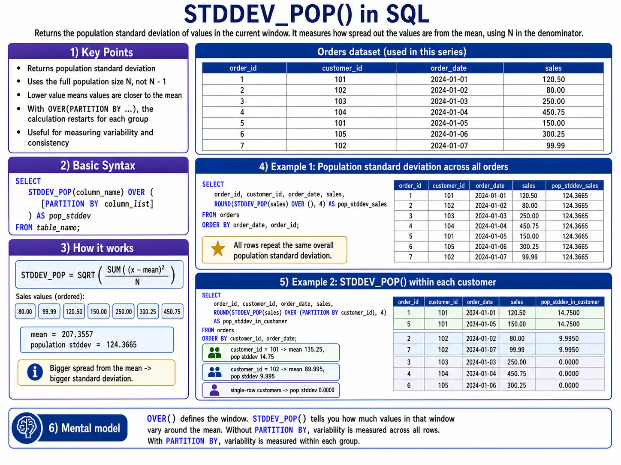Click the pop_stddev_in_customer column header
Image resolution: width=621 pixels, height=465 pixels.
pyautogui.click(x=570, y=302)
